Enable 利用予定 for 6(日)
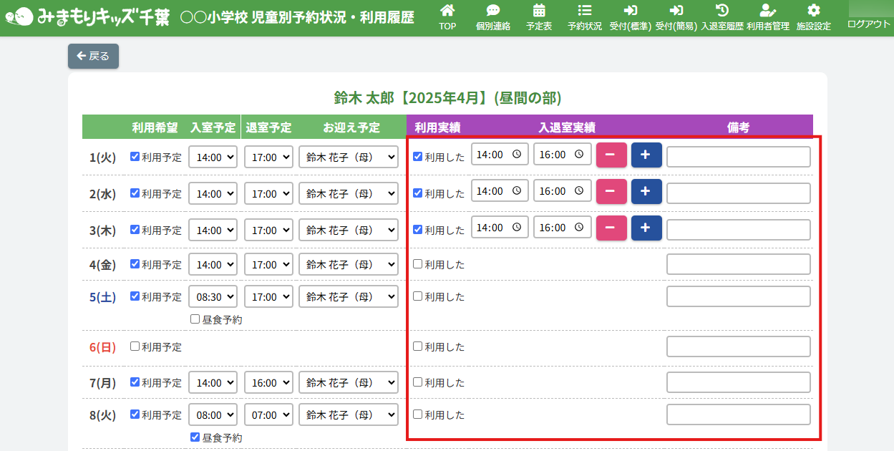The height and width of the screenshot is (451, 894). pyautogui.click(x=135, y=346)
